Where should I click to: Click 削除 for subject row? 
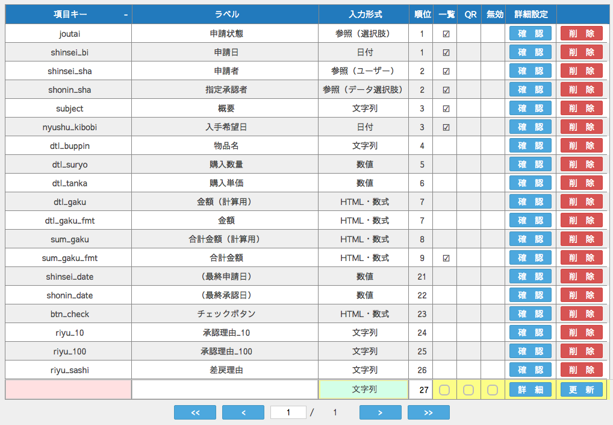[x=581, y=109]
